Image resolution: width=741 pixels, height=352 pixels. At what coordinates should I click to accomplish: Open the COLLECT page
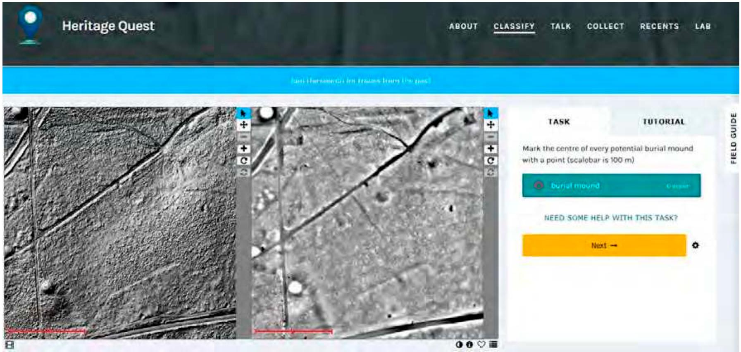tap(605, 26)
